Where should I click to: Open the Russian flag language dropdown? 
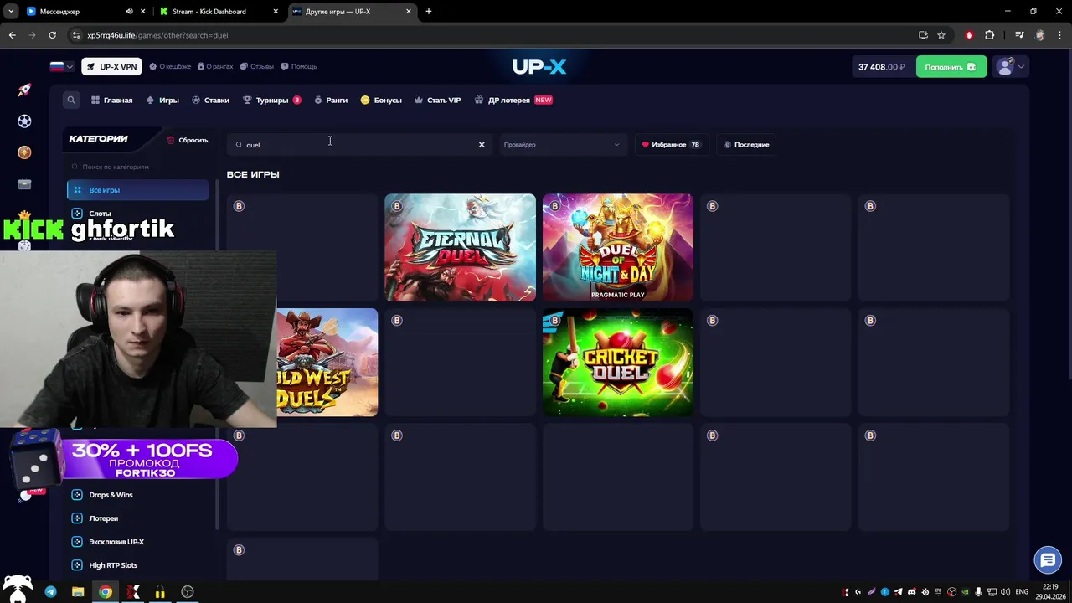pyautogui.click(x=61, y=66)
